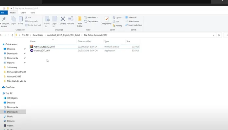This screenshot has width=228, height=130.
Task: Click Pin to Quick access icon
Action: 4,19
